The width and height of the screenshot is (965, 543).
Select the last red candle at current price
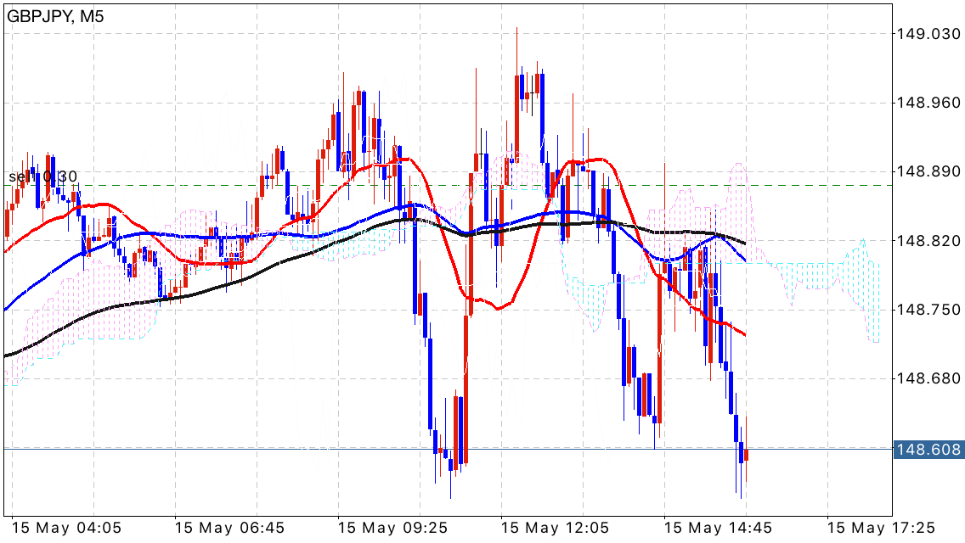pos(747,455)
